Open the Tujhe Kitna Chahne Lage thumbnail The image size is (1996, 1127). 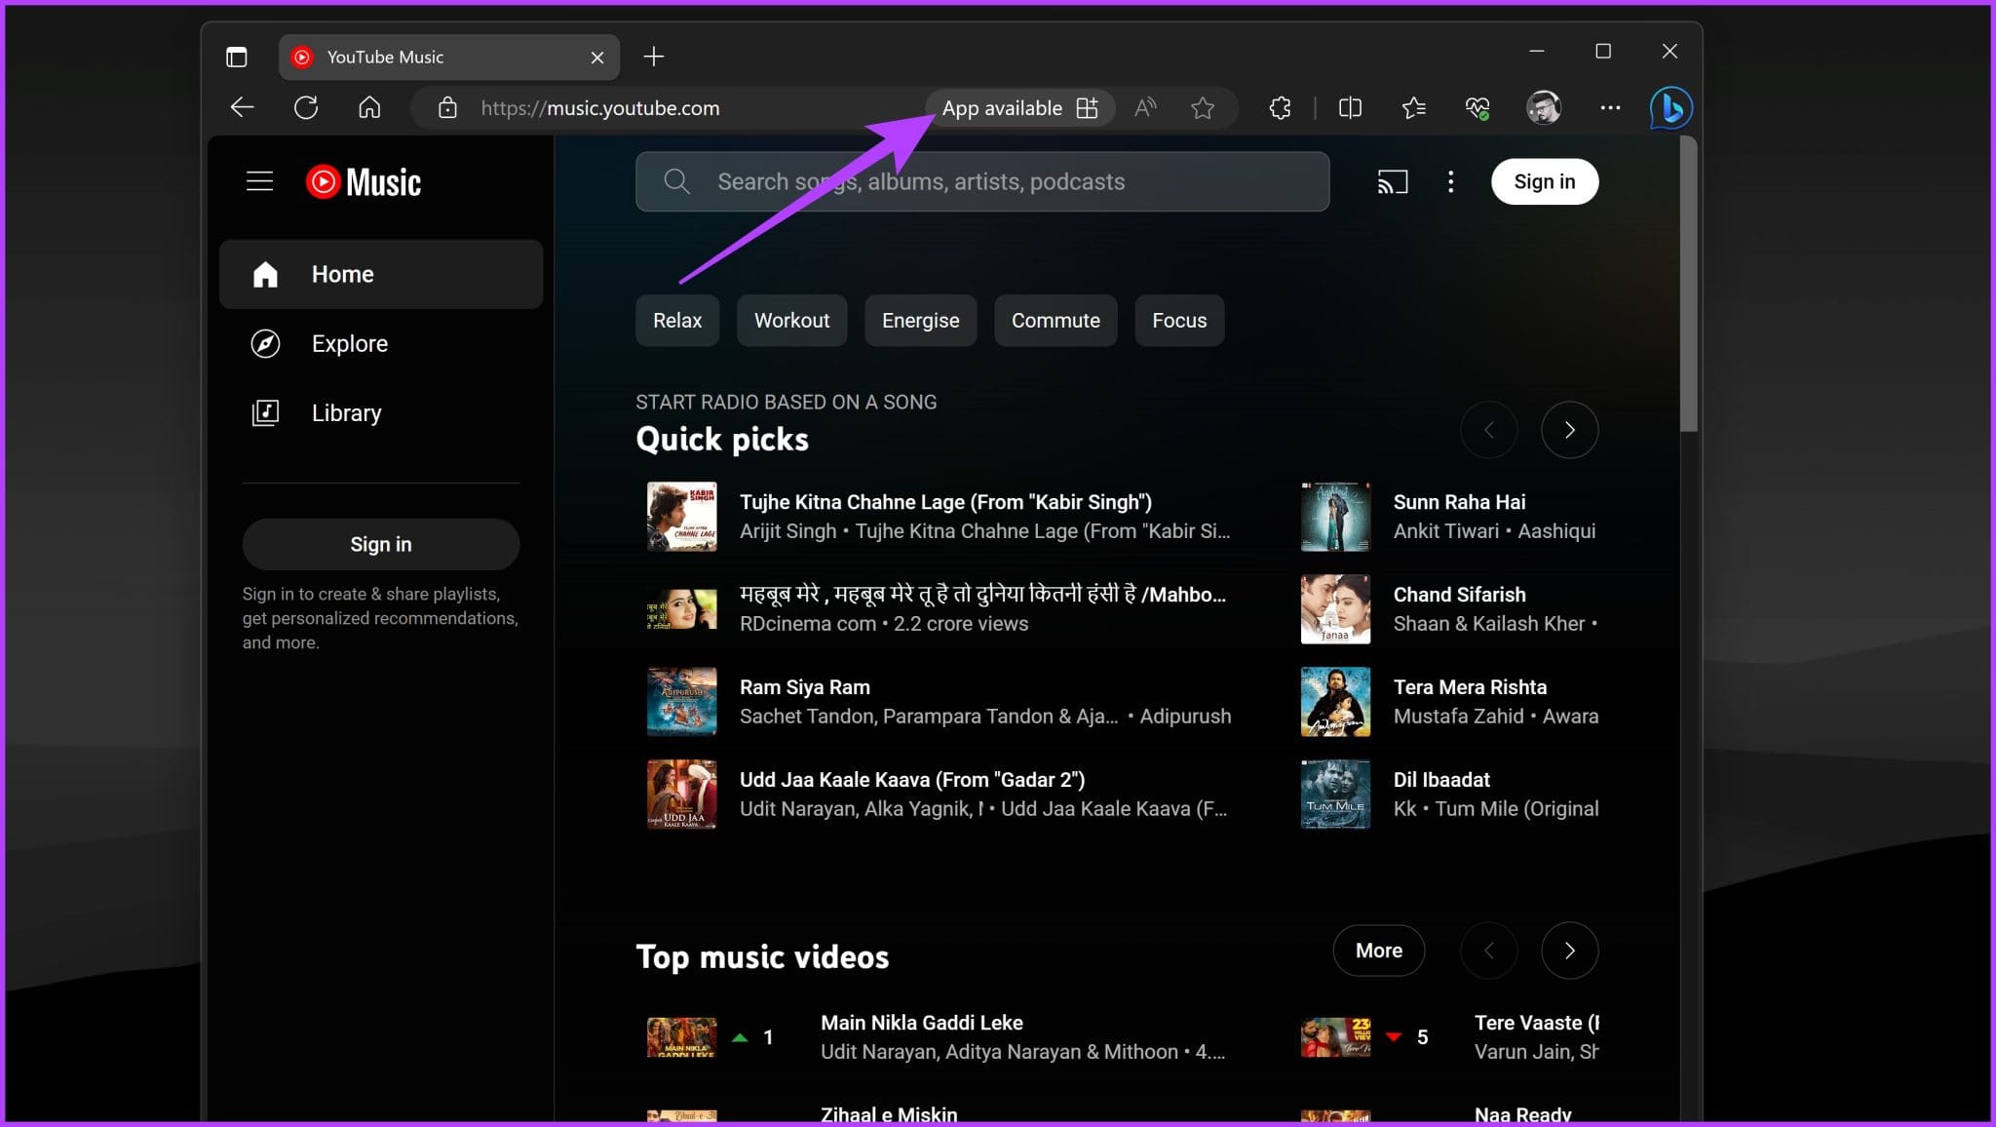[680, 516]
